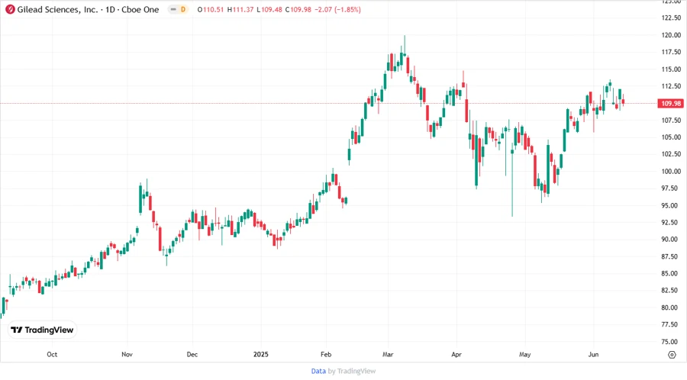Click the 85.00 price axis label
Screen dimensions: 687x380
pyautogui.click(x=671, y=274)
